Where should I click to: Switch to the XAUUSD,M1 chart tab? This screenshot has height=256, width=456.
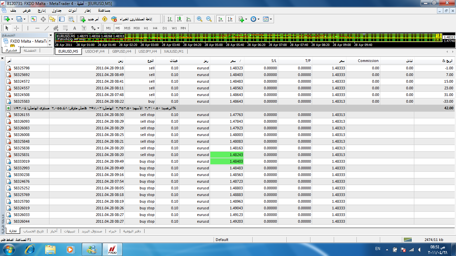[x=174, y=52]
